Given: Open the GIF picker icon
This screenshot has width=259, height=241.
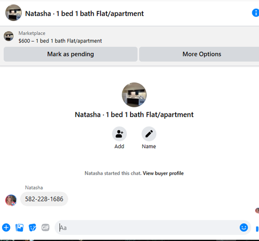Looking at the screenshot, I should click(x=46, y=228).
